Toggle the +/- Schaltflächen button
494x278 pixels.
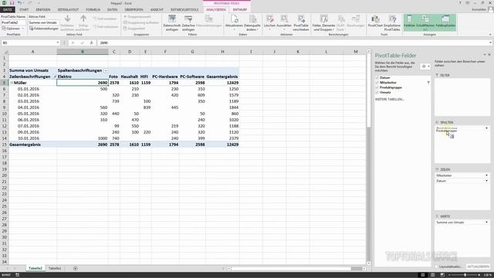[x=425, y=22]
